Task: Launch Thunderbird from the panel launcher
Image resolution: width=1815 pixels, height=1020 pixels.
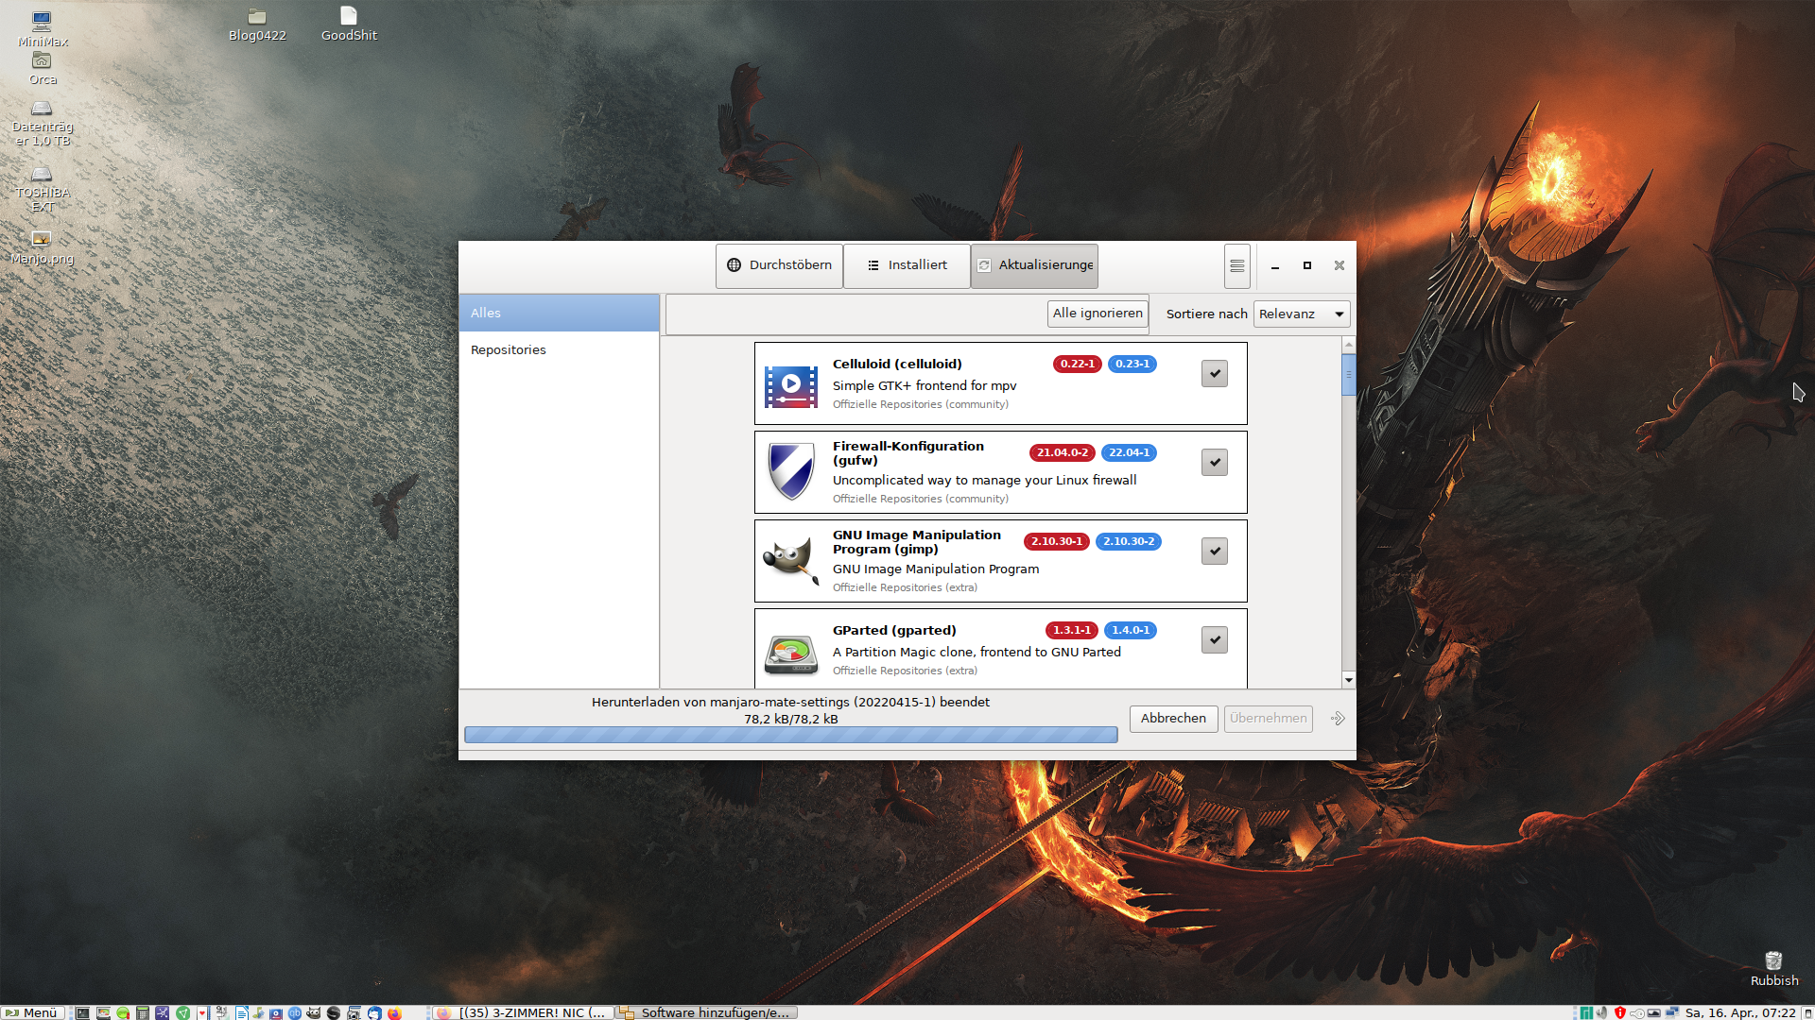Action: point(374,1012)
